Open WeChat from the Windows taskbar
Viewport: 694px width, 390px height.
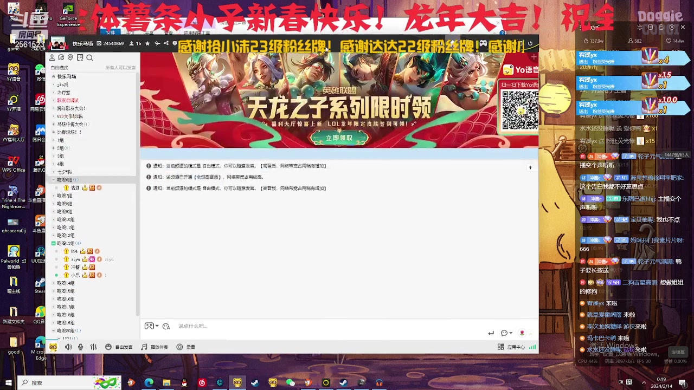click(x=290, y=383)
